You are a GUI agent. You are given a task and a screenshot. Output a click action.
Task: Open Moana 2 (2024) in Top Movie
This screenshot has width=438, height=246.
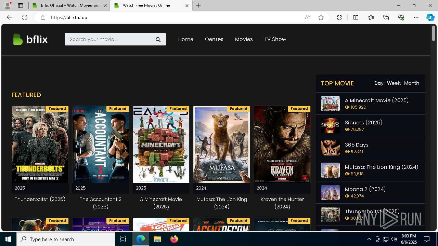pos(365,189)
